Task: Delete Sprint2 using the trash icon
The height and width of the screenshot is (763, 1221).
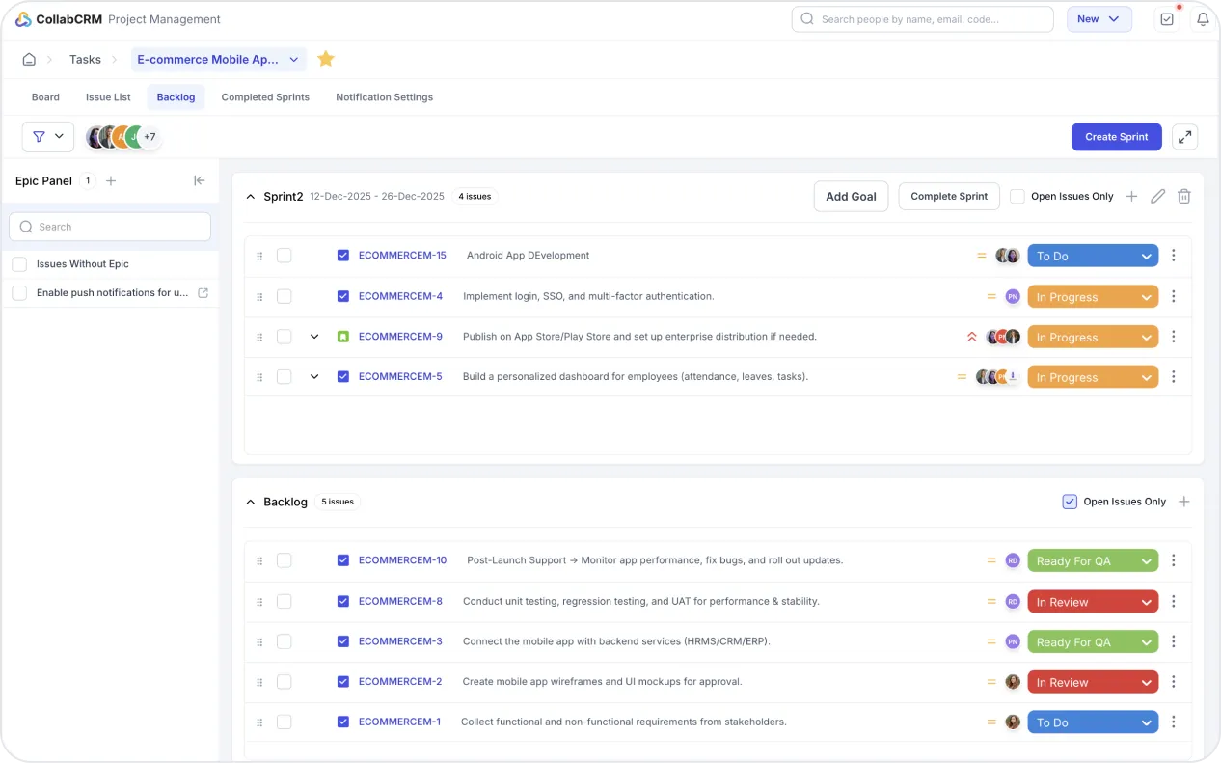Action: (1184, 196)
